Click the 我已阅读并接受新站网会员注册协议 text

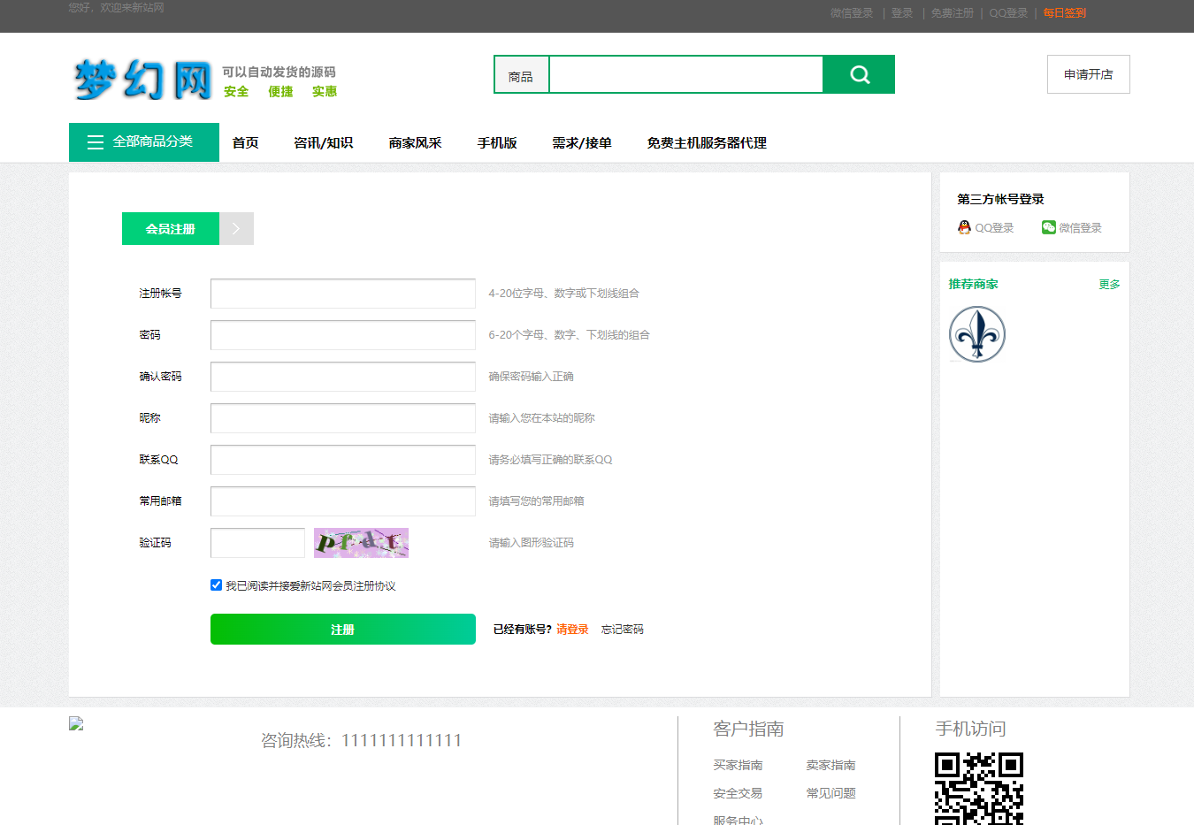310,586
